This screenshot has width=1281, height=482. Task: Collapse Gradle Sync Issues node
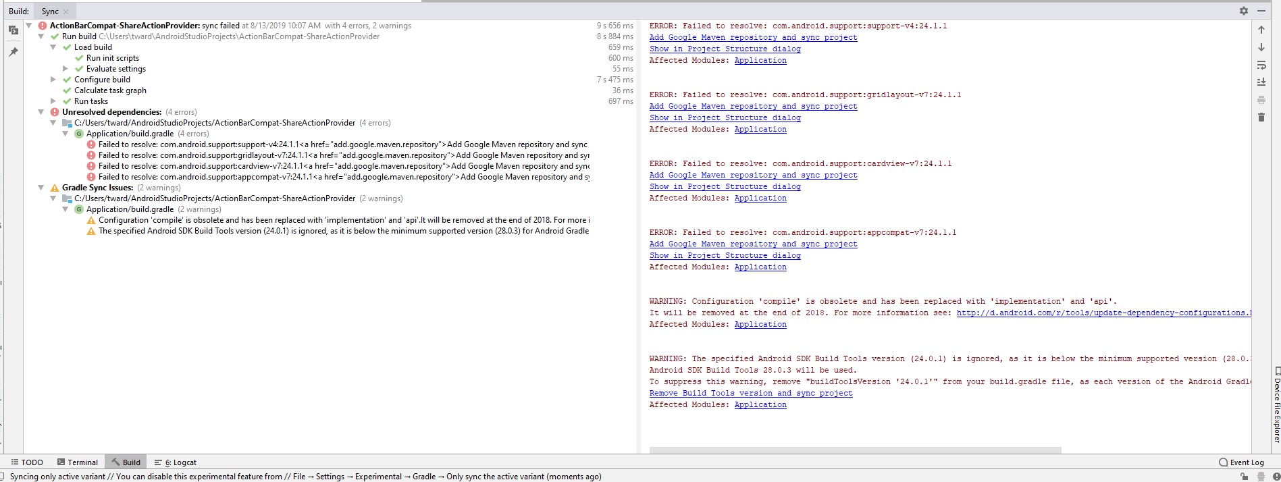pyautogui.click(x=41, y=188)
